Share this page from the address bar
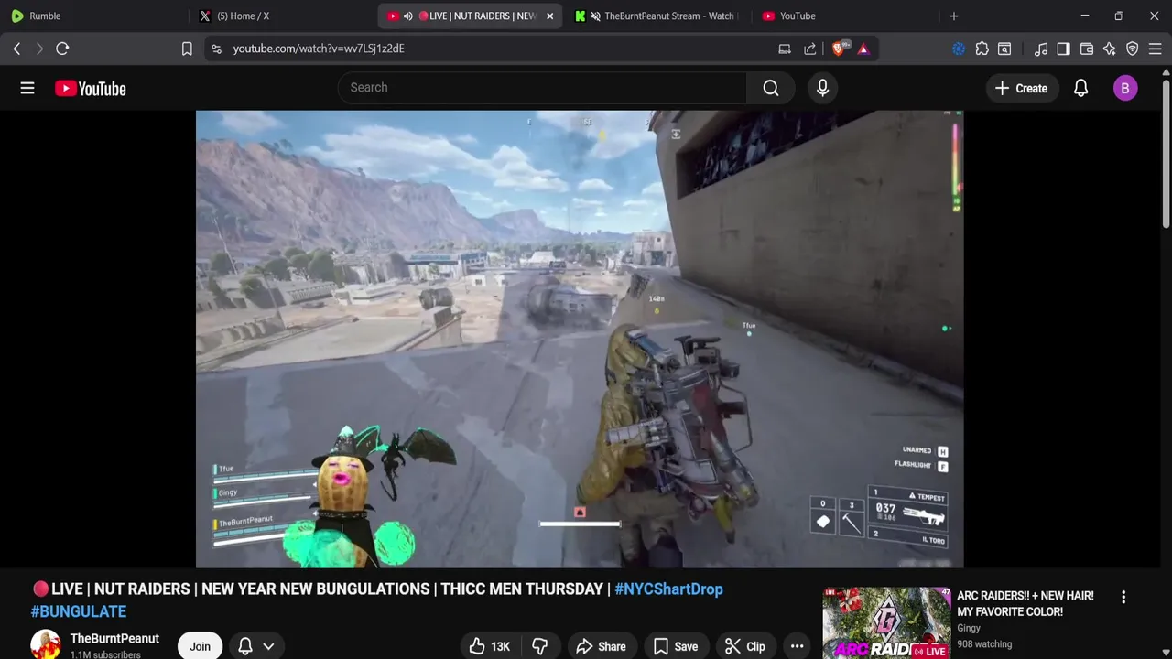The image size is (1172, 659). [810, 49]
